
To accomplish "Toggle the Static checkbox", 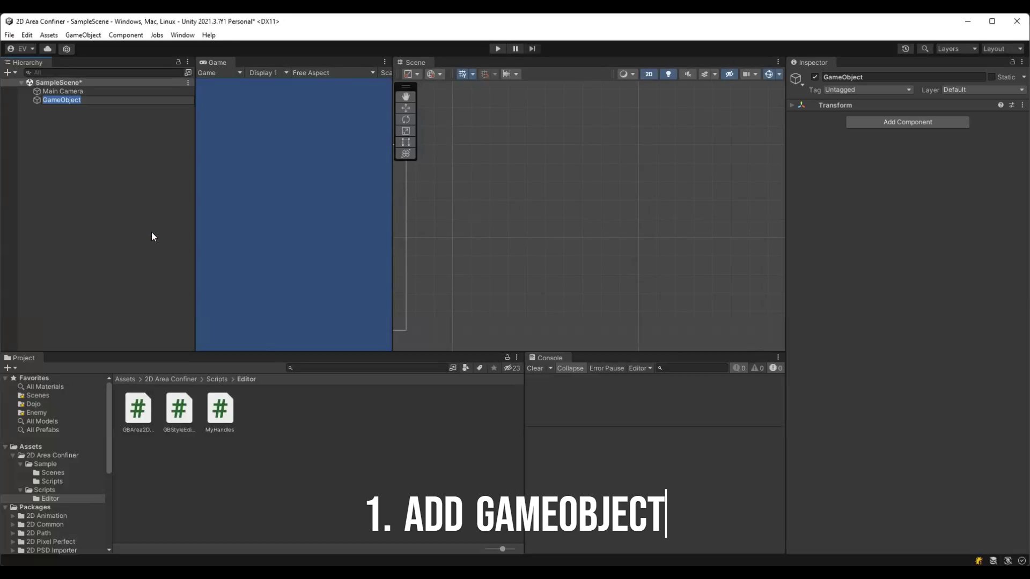I will click(x=991, y=77).
